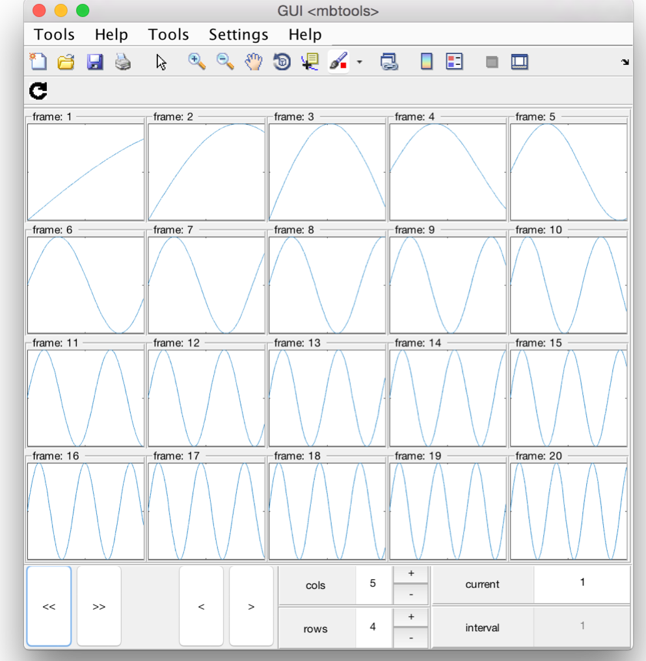Click the toolbar dock arrow icon
The width and height of the screenshot is (646, 661).
tap(625, 62)
